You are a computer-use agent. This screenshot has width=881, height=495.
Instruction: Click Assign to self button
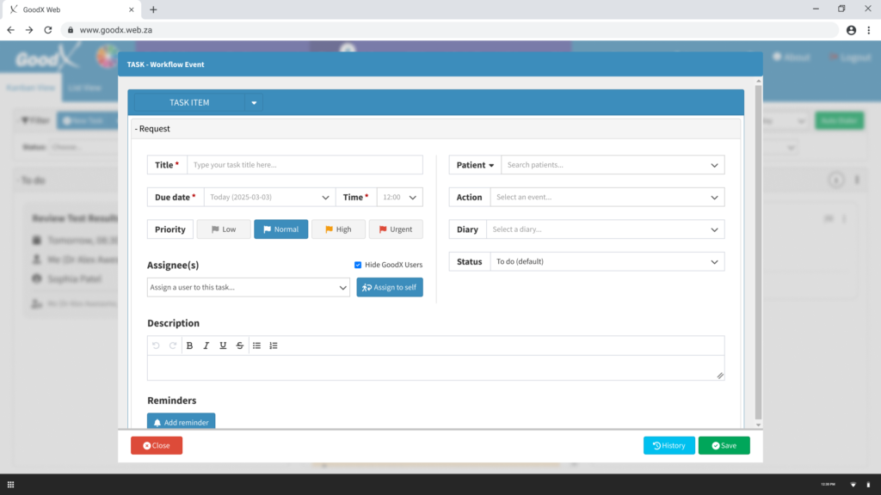tap(390, 287)
